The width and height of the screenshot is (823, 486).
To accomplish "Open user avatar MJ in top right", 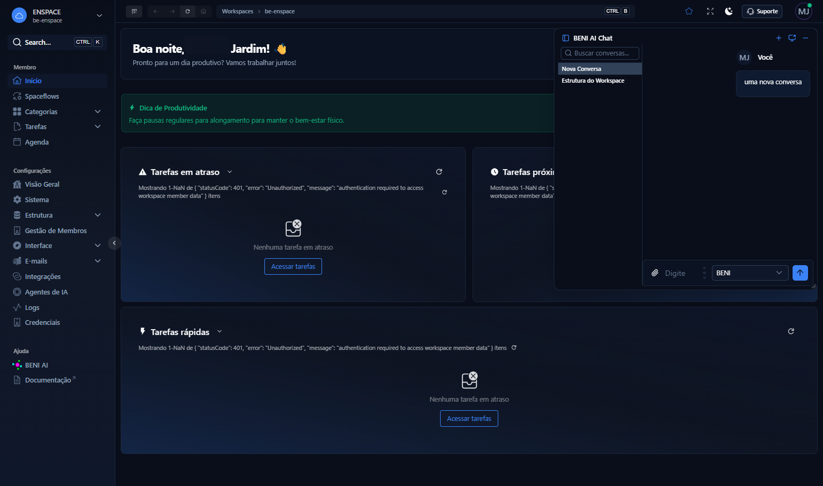I will (804, 11).
